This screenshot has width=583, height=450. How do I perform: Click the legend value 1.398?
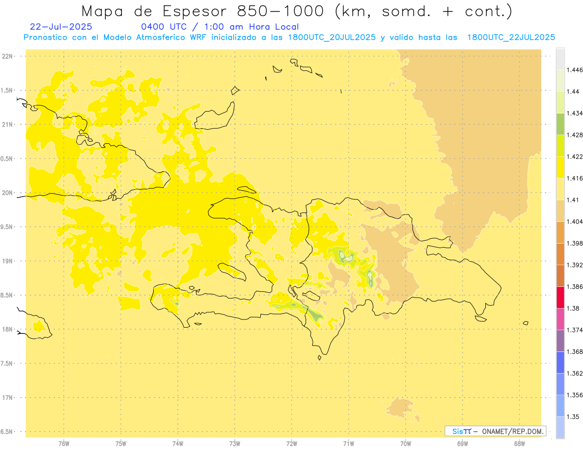575,243
